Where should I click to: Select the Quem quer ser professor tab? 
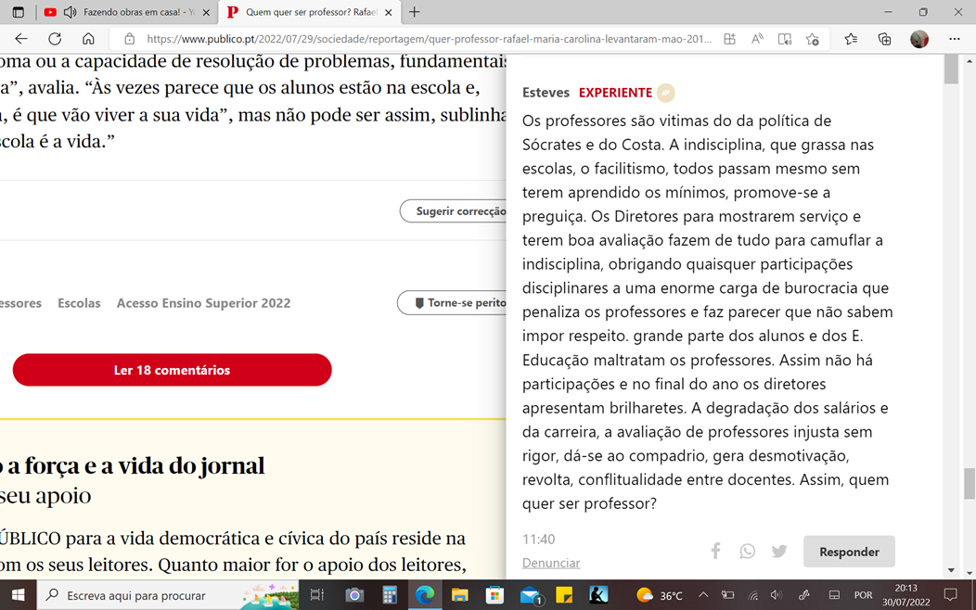pyautogui.click(x=311, y=12)
